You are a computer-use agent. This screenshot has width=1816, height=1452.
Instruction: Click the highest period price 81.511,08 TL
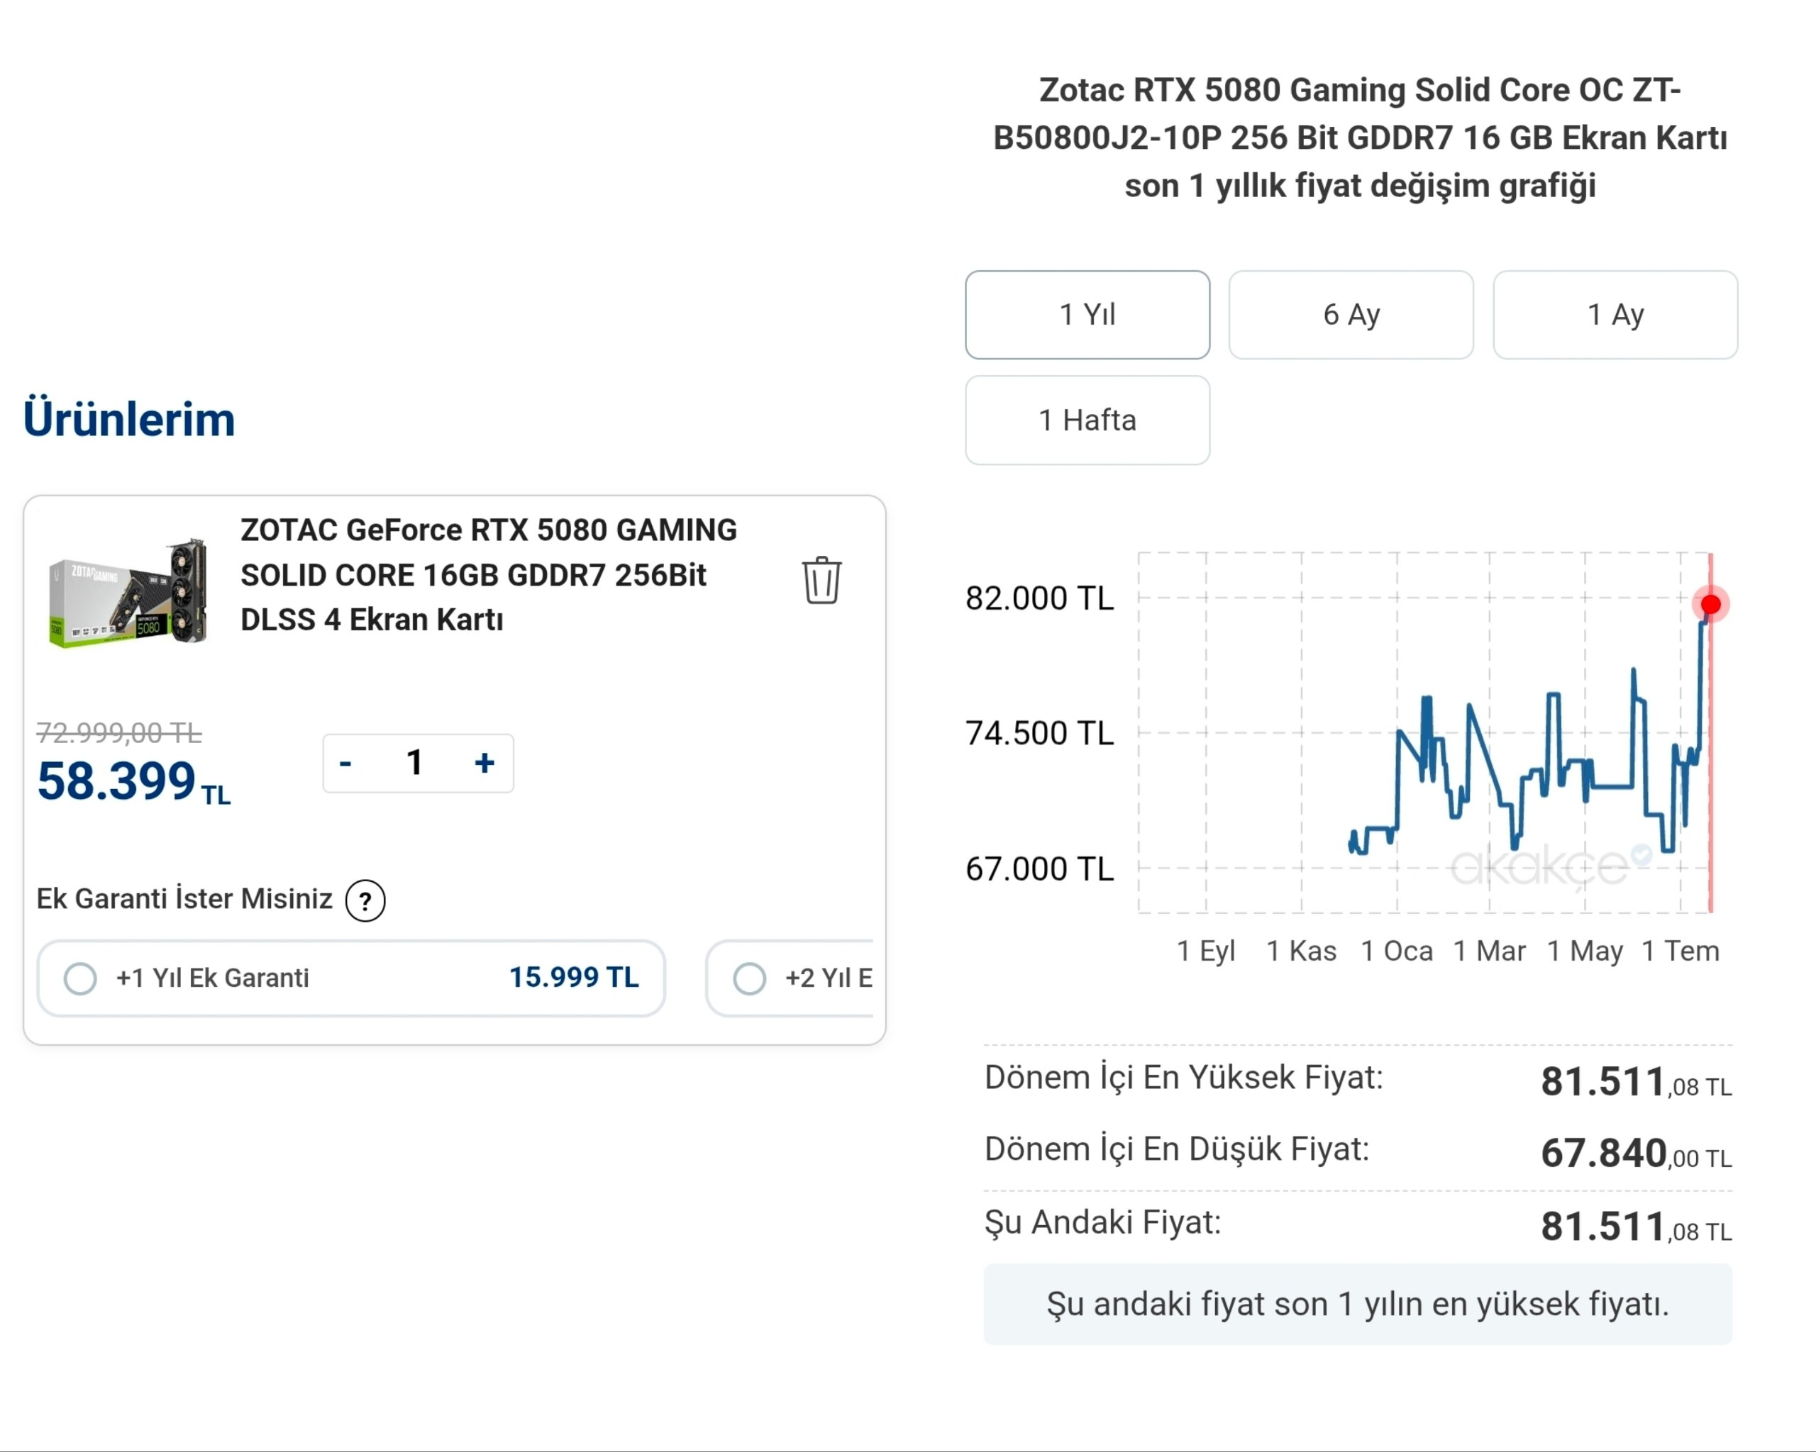click(1636, 1082)
